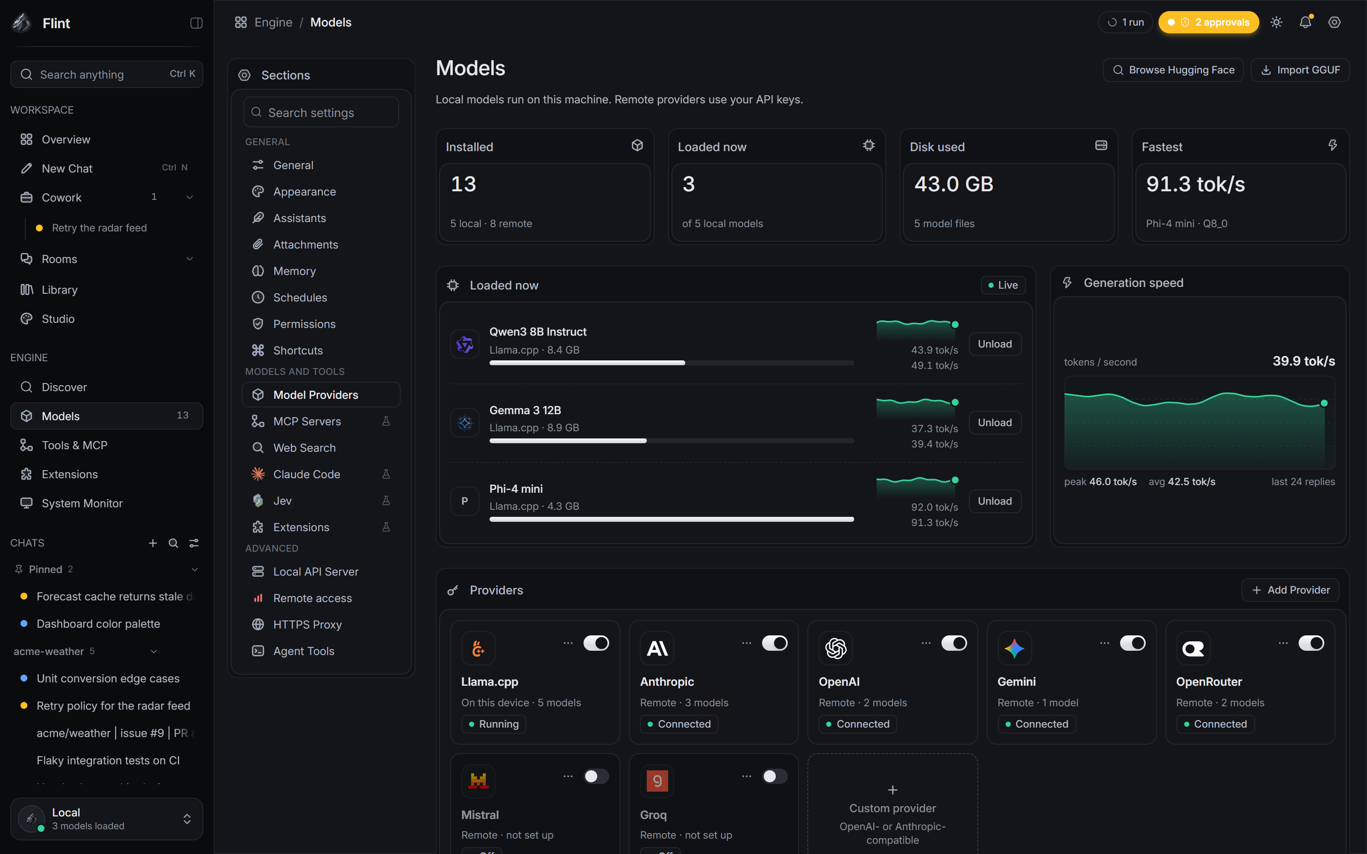Viewport: 1367px width, 854px height.
Task: Focus the Search settings field
Action: [x=321, y=112]
